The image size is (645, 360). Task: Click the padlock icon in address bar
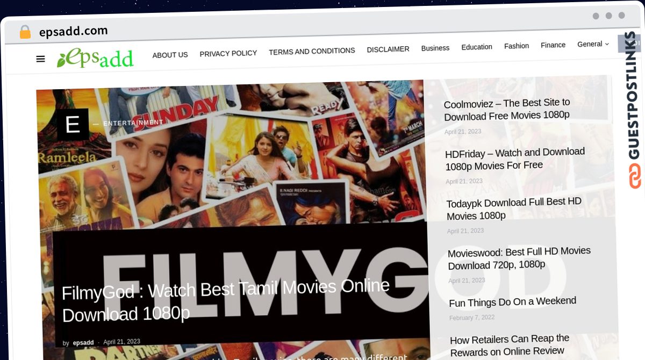click(25, 32)
